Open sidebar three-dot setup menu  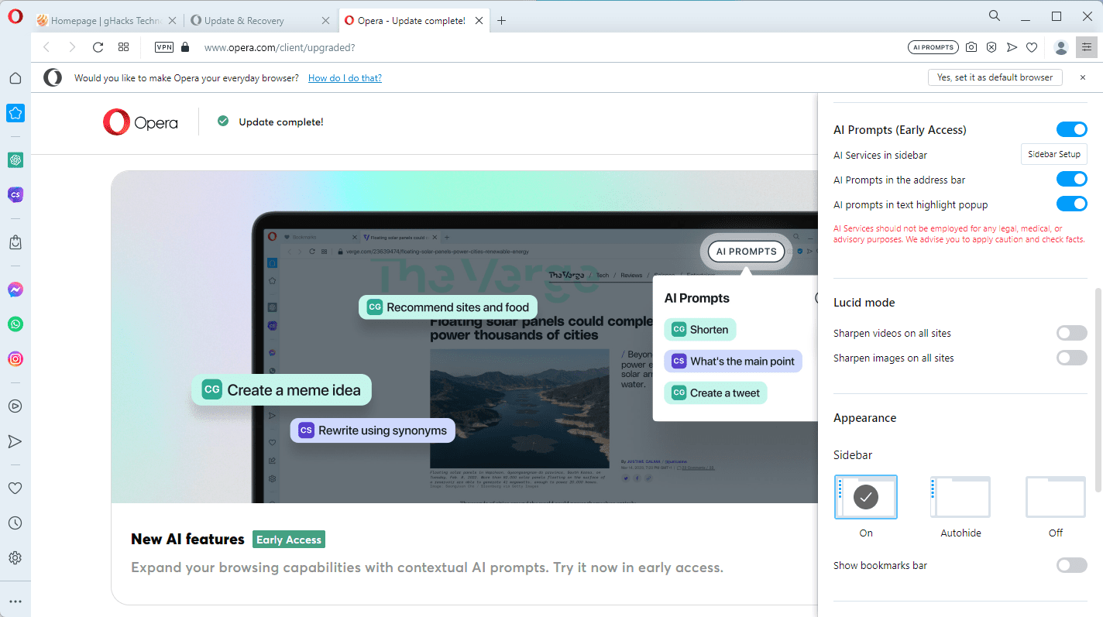point(15,601)
